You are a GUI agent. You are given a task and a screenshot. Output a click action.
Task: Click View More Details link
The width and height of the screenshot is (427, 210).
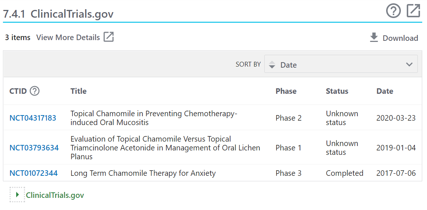pyautogui.click(x=68, y=38)
